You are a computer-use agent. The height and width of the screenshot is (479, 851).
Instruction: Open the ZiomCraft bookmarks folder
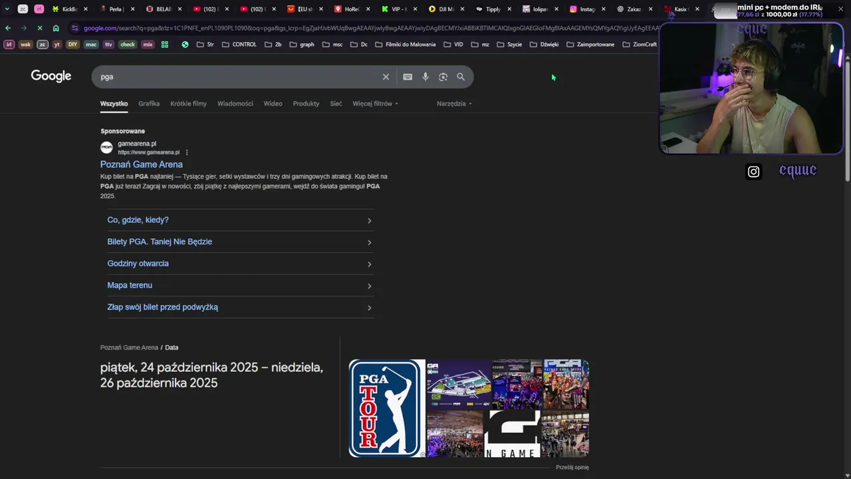[640, 45]
